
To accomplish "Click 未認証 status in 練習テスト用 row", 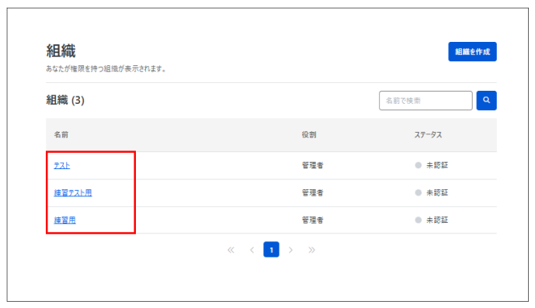I will tap(436, 192).
